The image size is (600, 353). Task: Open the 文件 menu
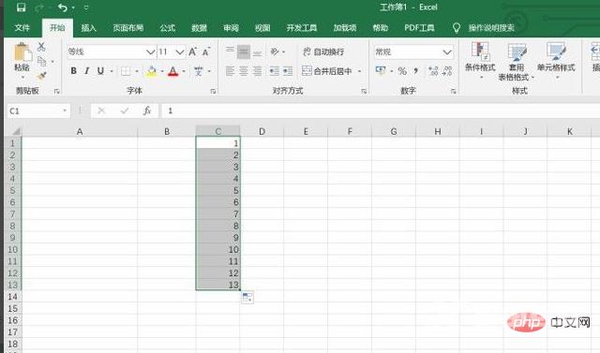[x=22, y=28]
